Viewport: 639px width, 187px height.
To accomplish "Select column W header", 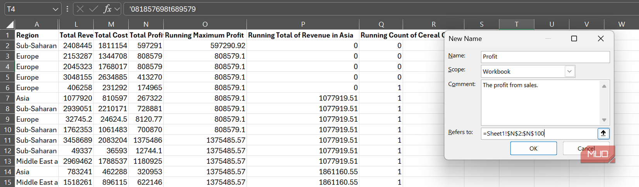I will [x=622, y=24].
